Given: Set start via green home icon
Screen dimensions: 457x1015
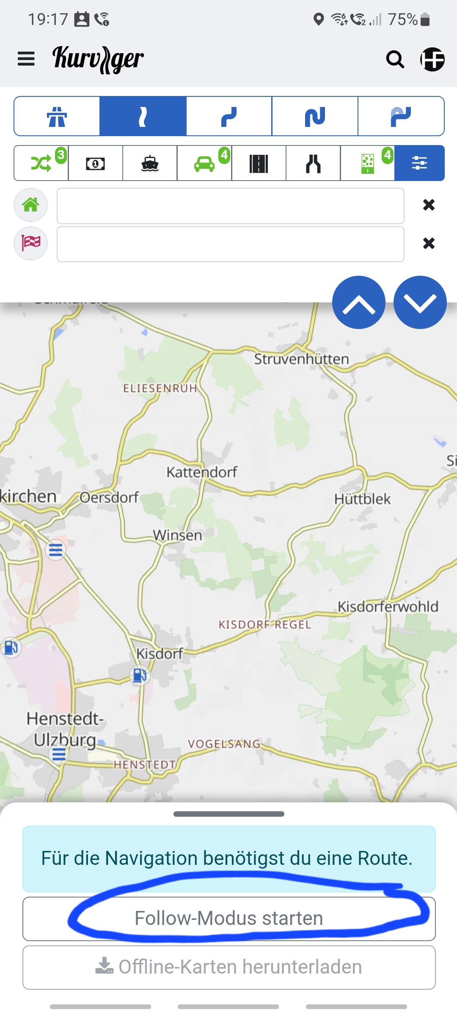Looking at the screenshot, I should (31, 205).
